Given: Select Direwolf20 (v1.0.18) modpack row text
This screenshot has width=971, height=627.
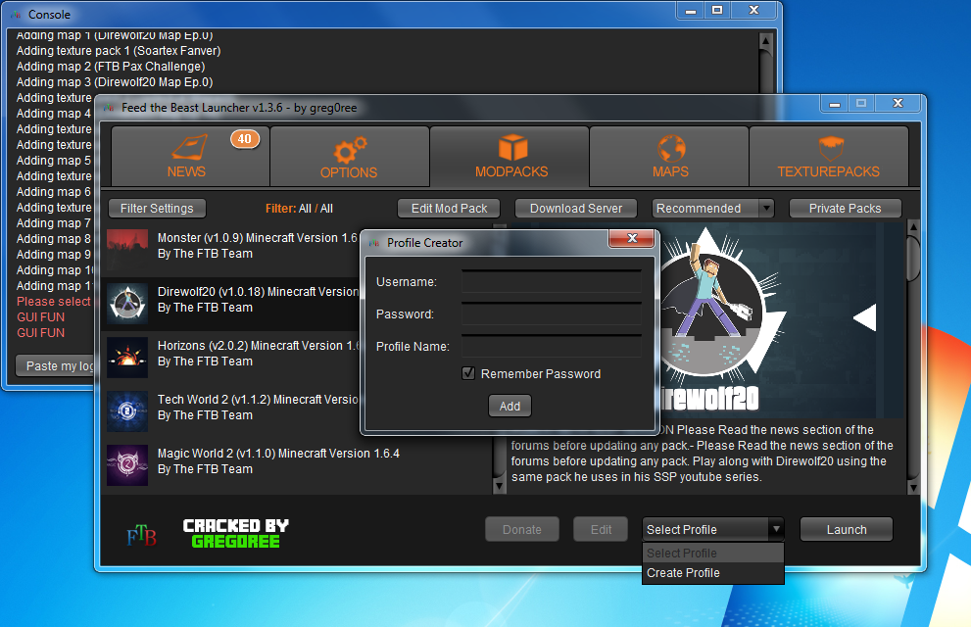Looking at the screenshot, I should pos(258,300).
